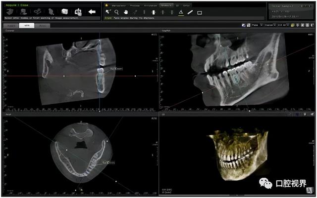Viewport: 317px width, 198px height.
Task: Toggle the 3D panel marker pin icon
Action: pos(304,115)
